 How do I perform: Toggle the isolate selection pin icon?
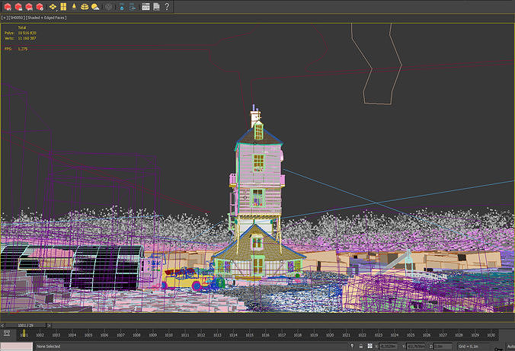352,346
